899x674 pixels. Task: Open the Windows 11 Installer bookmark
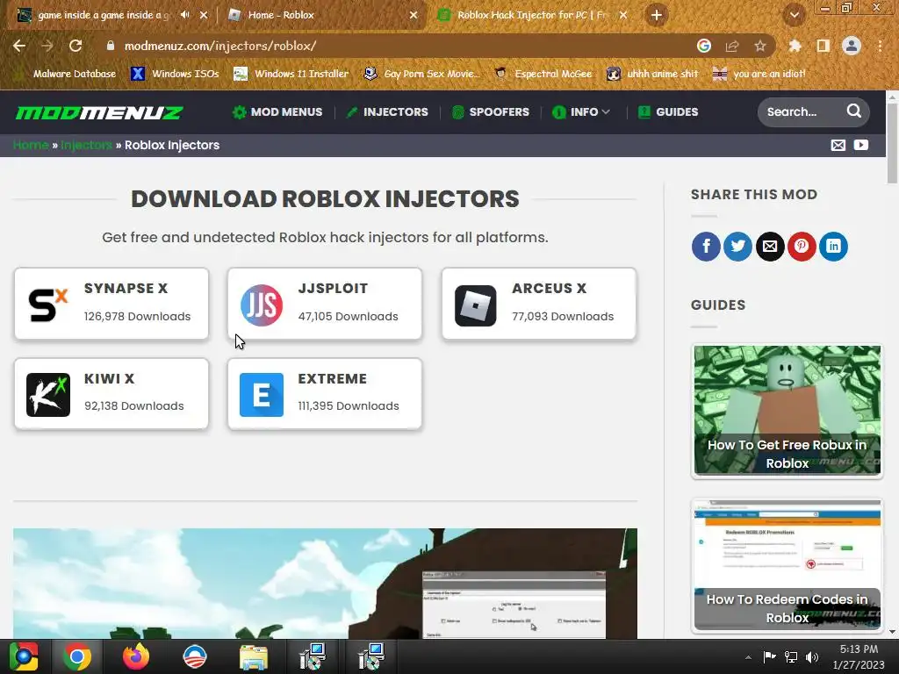[291, 74]
